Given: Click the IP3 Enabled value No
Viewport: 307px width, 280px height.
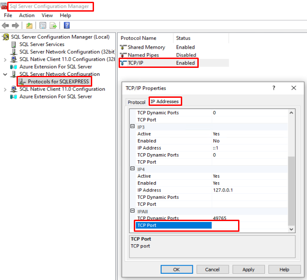Looking at the screenshot, I should [216, 141].
